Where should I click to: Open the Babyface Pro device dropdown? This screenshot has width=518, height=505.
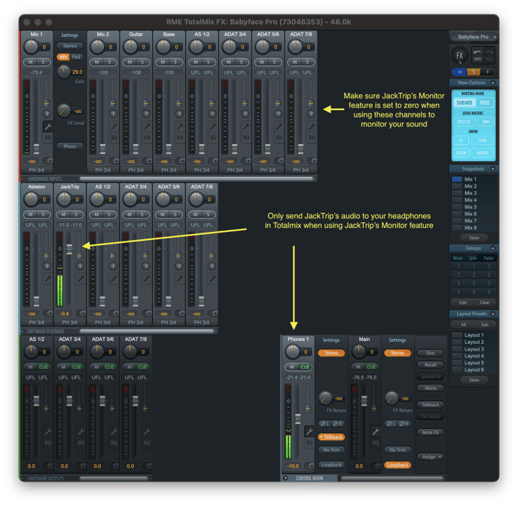click(474, 37)
